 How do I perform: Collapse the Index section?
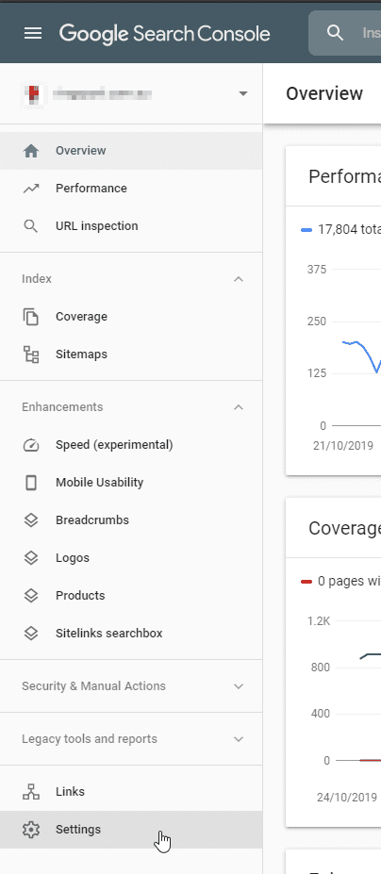pos(239,279)
